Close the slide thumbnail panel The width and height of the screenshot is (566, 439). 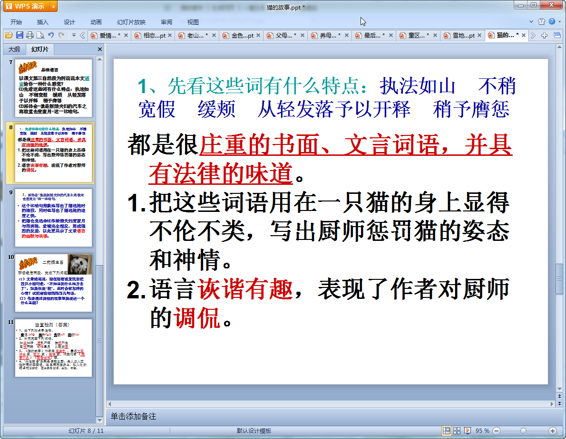coord(100,49)
